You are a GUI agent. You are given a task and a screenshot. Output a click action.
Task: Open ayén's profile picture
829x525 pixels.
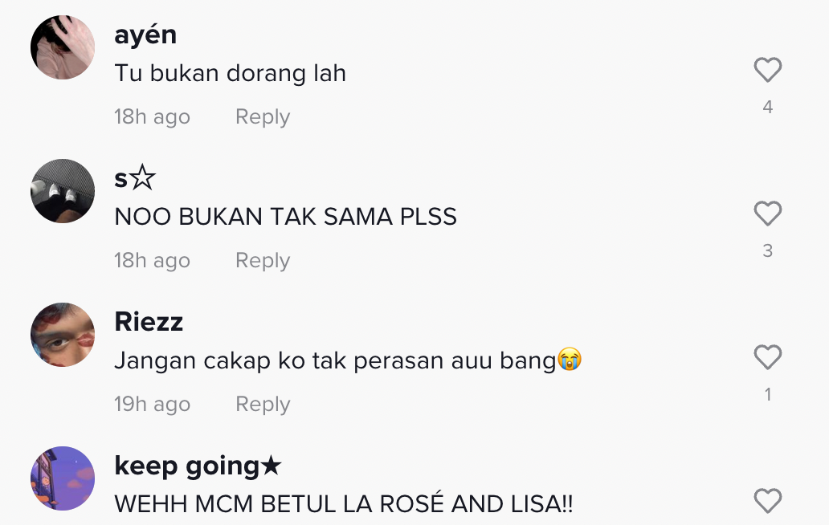[63, 47]
